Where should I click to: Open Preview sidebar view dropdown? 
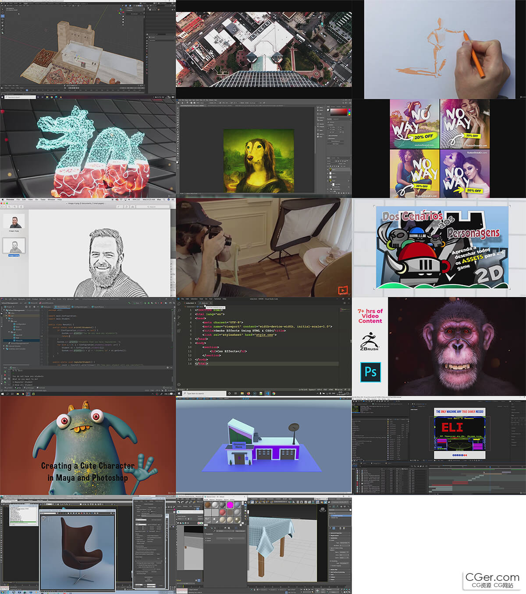pyautogui.click(x=3, y=207)
